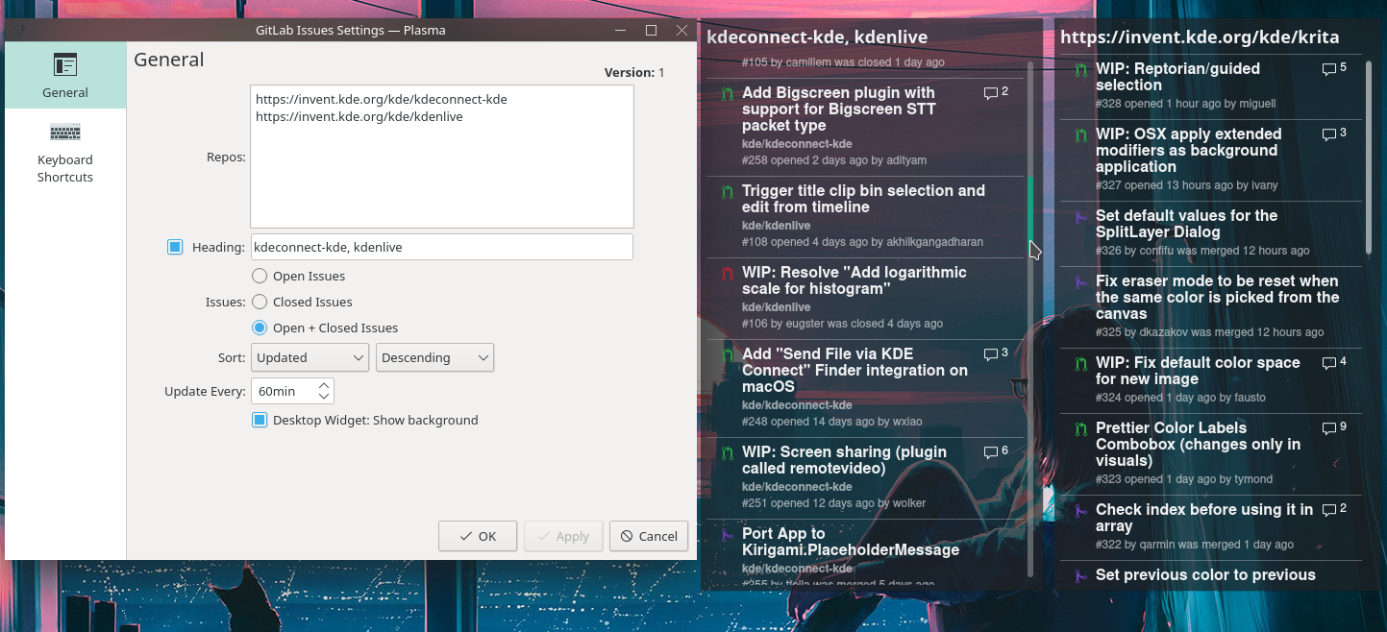The height and width of the screenshot is (632, 1387).
Task: Close the GitLab Issues Settings dialog
Action: point(681,30)
